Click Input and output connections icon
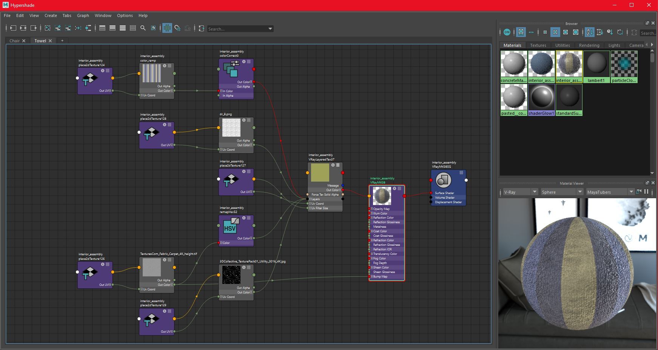This screenshot has width=658, height=350. click(23, 28)
